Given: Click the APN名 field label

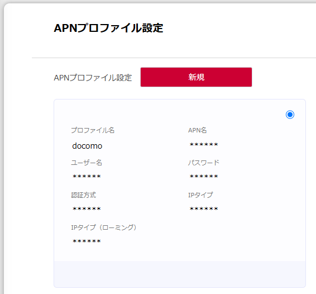Looking at the screenshot, I should pos(197,130).
